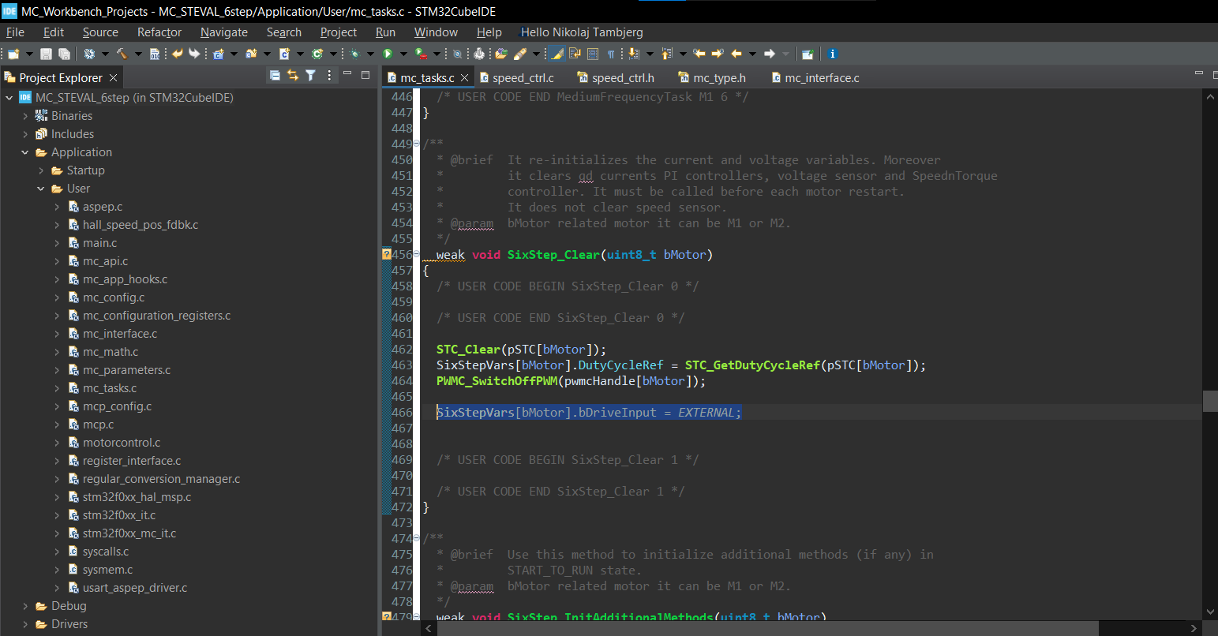Toggle Link with Editor in Project Explorer

click(x=293, y=76)
